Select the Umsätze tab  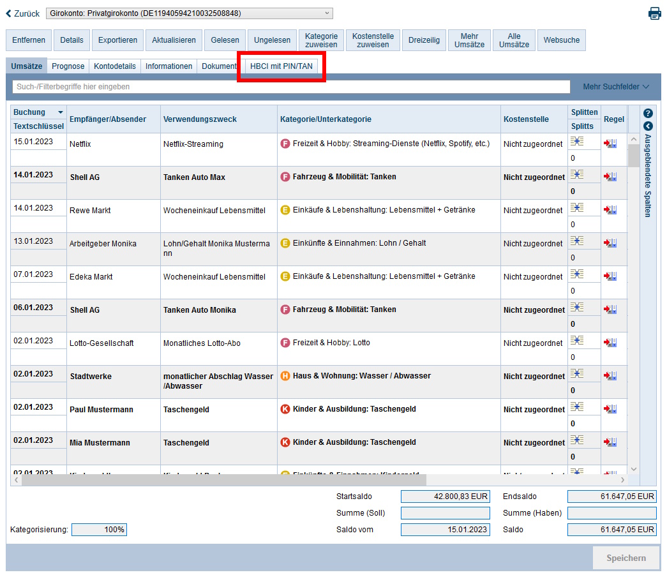point(26,66)
